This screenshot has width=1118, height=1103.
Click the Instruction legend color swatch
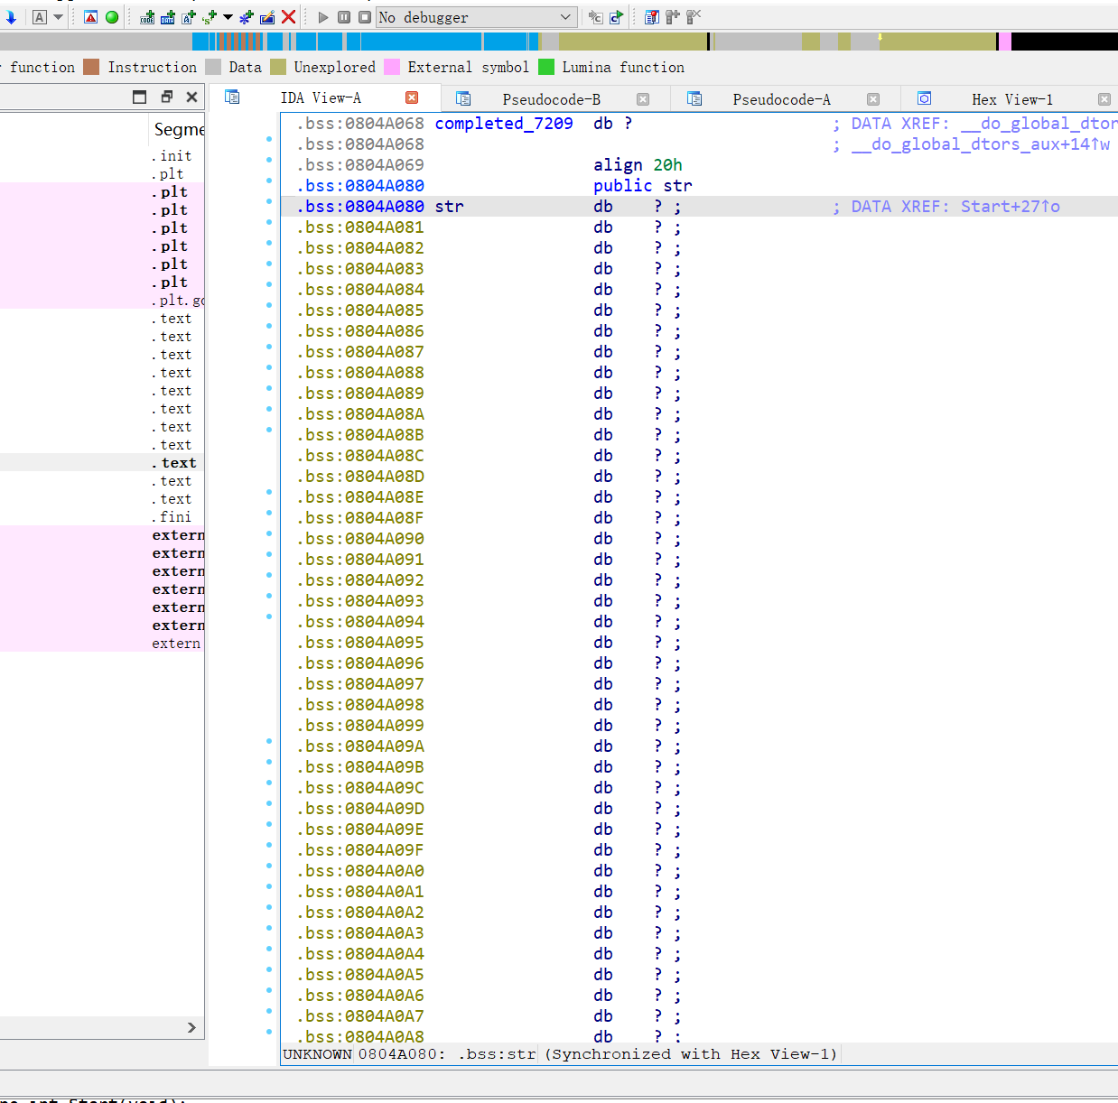pos(91,67)
